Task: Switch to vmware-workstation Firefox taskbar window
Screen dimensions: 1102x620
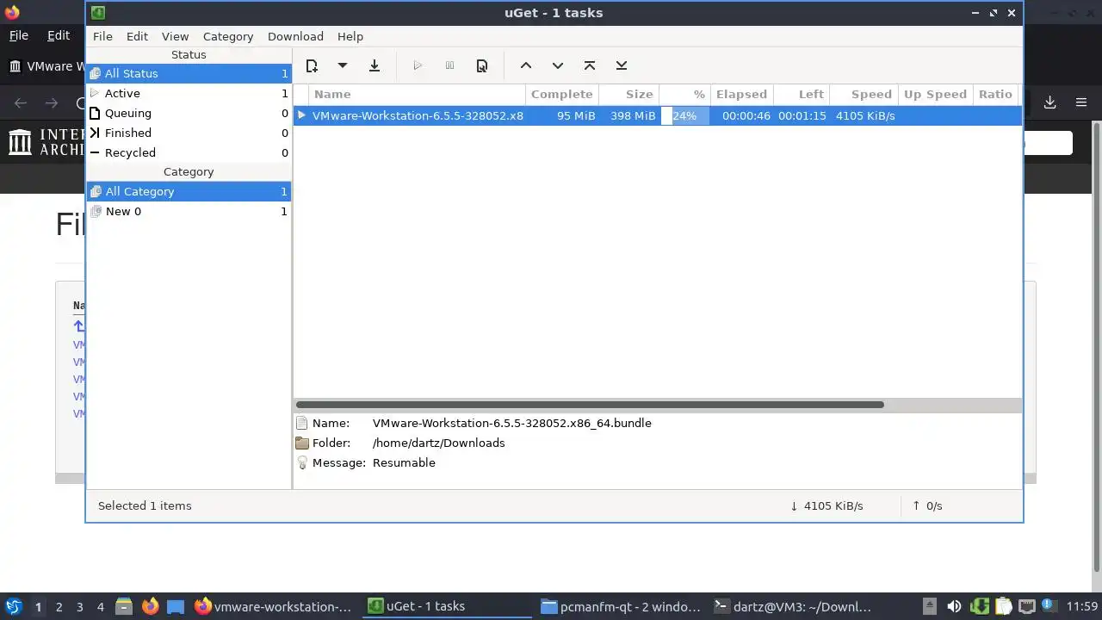Action: click(274, 606)
